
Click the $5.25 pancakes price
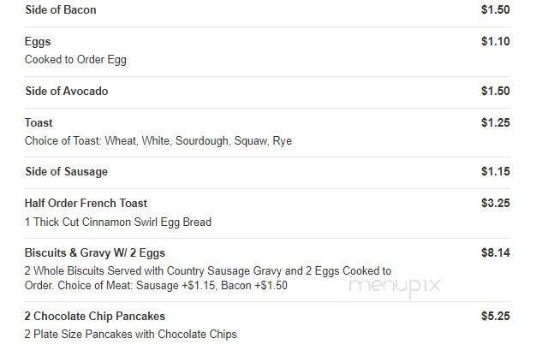[x=495, y=316]
